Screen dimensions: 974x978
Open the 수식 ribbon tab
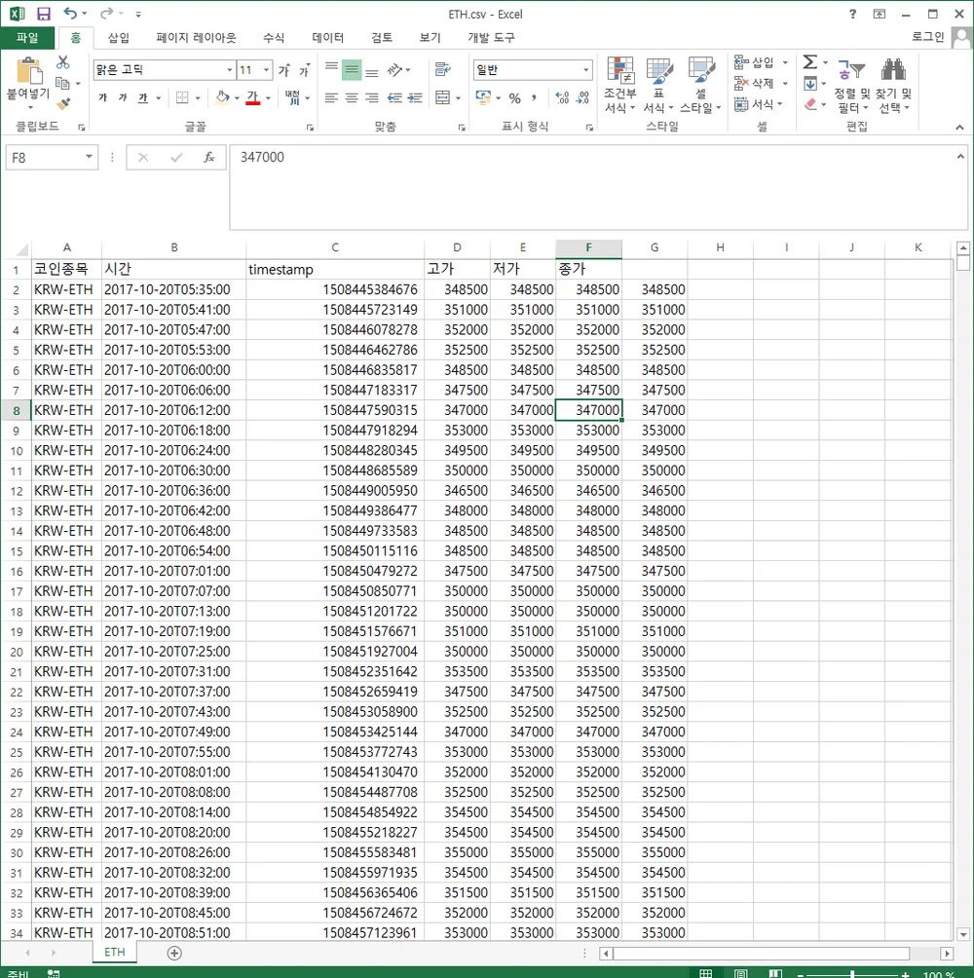pos(274,38)
